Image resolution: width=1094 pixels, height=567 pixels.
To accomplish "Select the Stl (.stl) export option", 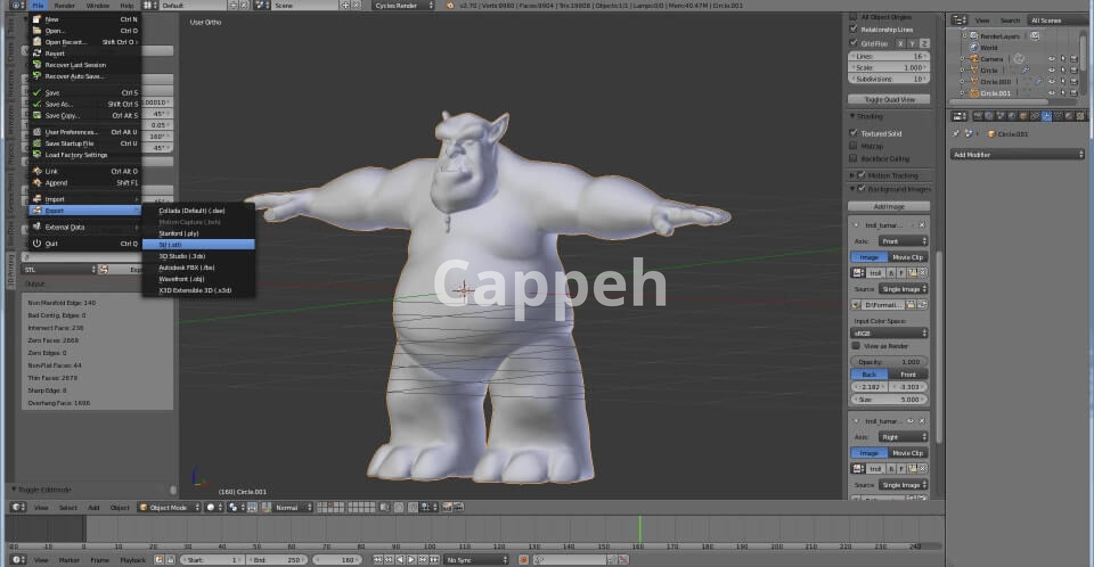I will tap(198, 245).
